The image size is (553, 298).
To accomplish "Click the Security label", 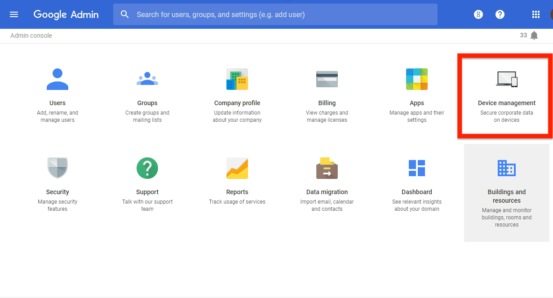I will click(x=58, y=192).
